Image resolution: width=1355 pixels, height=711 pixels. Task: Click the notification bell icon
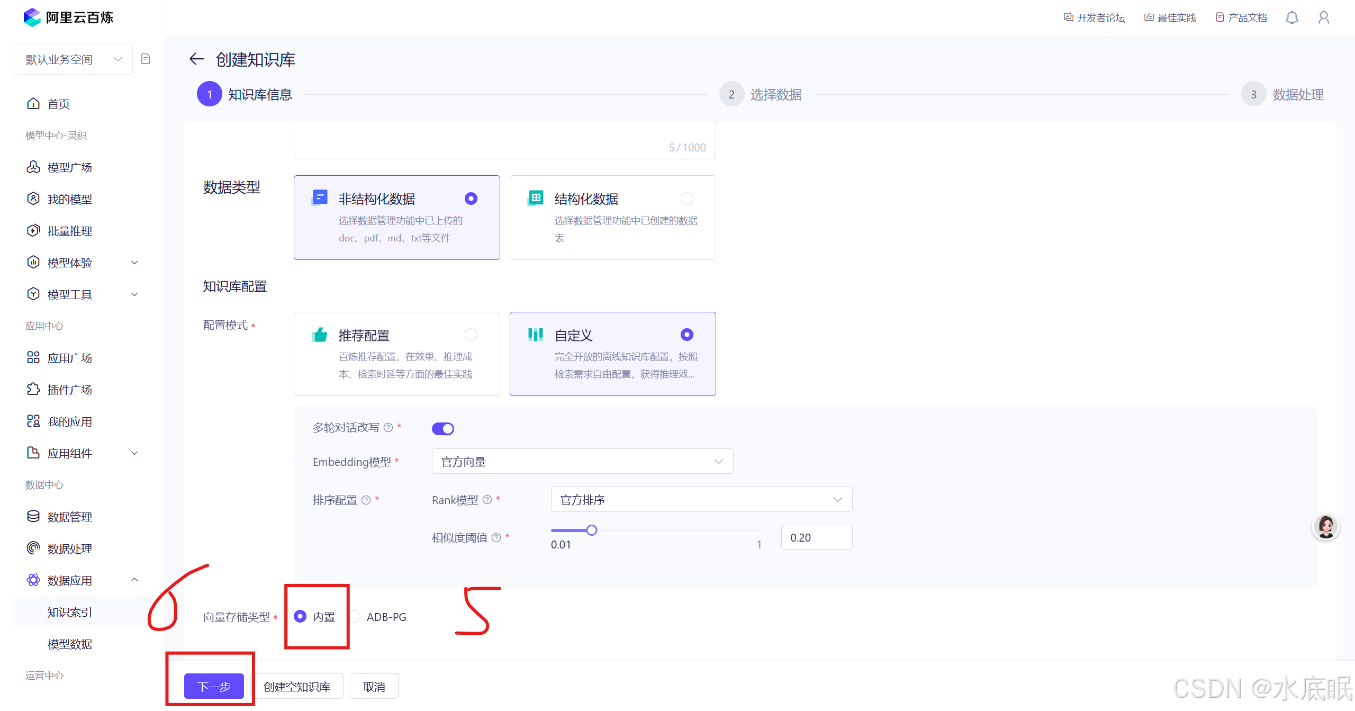tap(1291, 17)
